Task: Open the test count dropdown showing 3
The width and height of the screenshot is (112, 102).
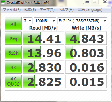Action: click(x=28, y=21)
